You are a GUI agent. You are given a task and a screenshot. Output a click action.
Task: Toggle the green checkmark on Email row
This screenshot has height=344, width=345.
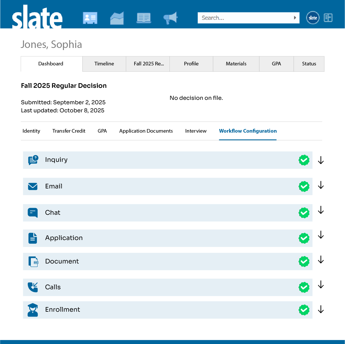304,186
